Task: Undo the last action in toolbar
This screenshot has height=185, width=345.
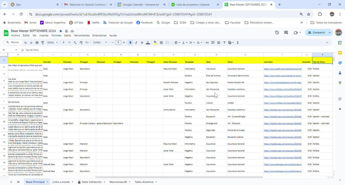Action: click(x=26, y=43)
